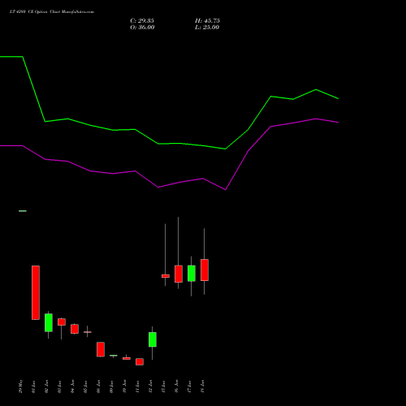Click the red candle for 16 Jun
This screenshot has height=406, width=406.
click(x=179, y=274)
